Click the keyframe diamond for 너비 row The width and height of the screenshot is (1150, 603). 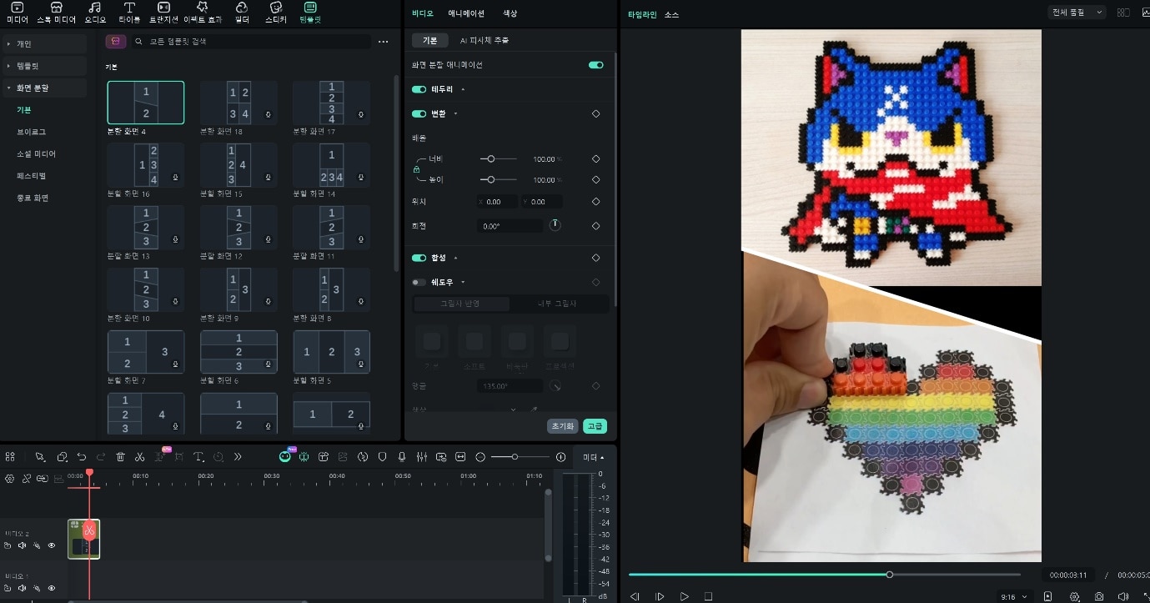pyautogui.click(x=595, y=158)
